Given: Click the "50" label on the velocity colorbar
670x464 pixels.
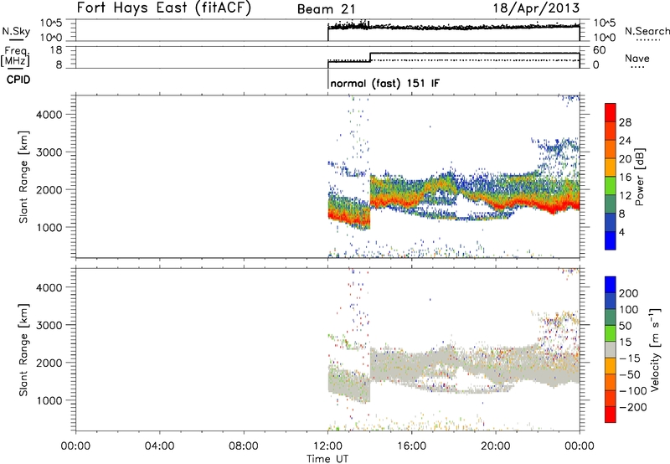Looking at the screenshot, I should [x=625, y=326].
